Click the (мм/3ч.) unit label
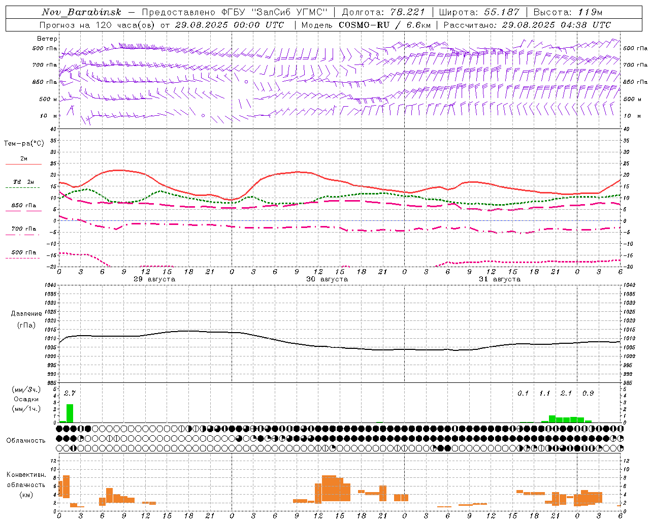 tap(26, 389)
